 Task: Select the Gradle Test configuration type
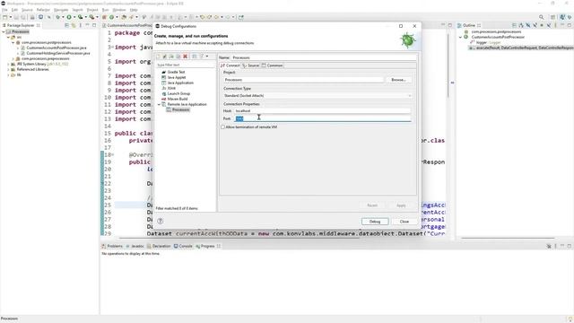tap(176, 72)
